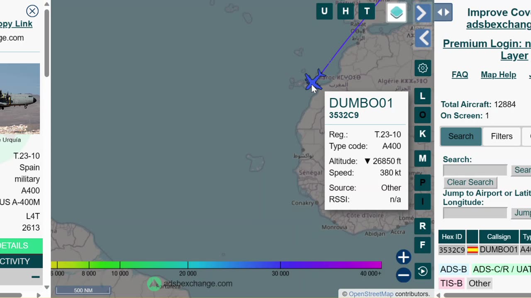Toggle the L labels button
Image resolution: width=531 pixels, height=298 pixels.
423,96
